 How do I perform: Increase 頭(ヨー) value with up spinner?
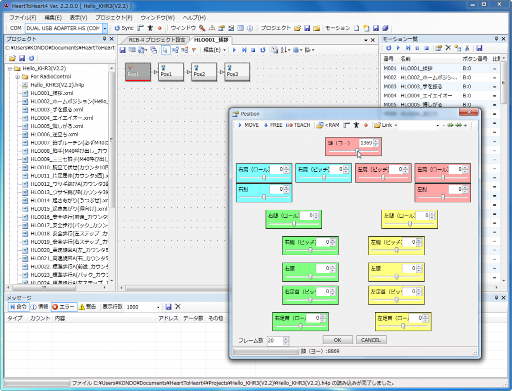[x=376, y=141]
